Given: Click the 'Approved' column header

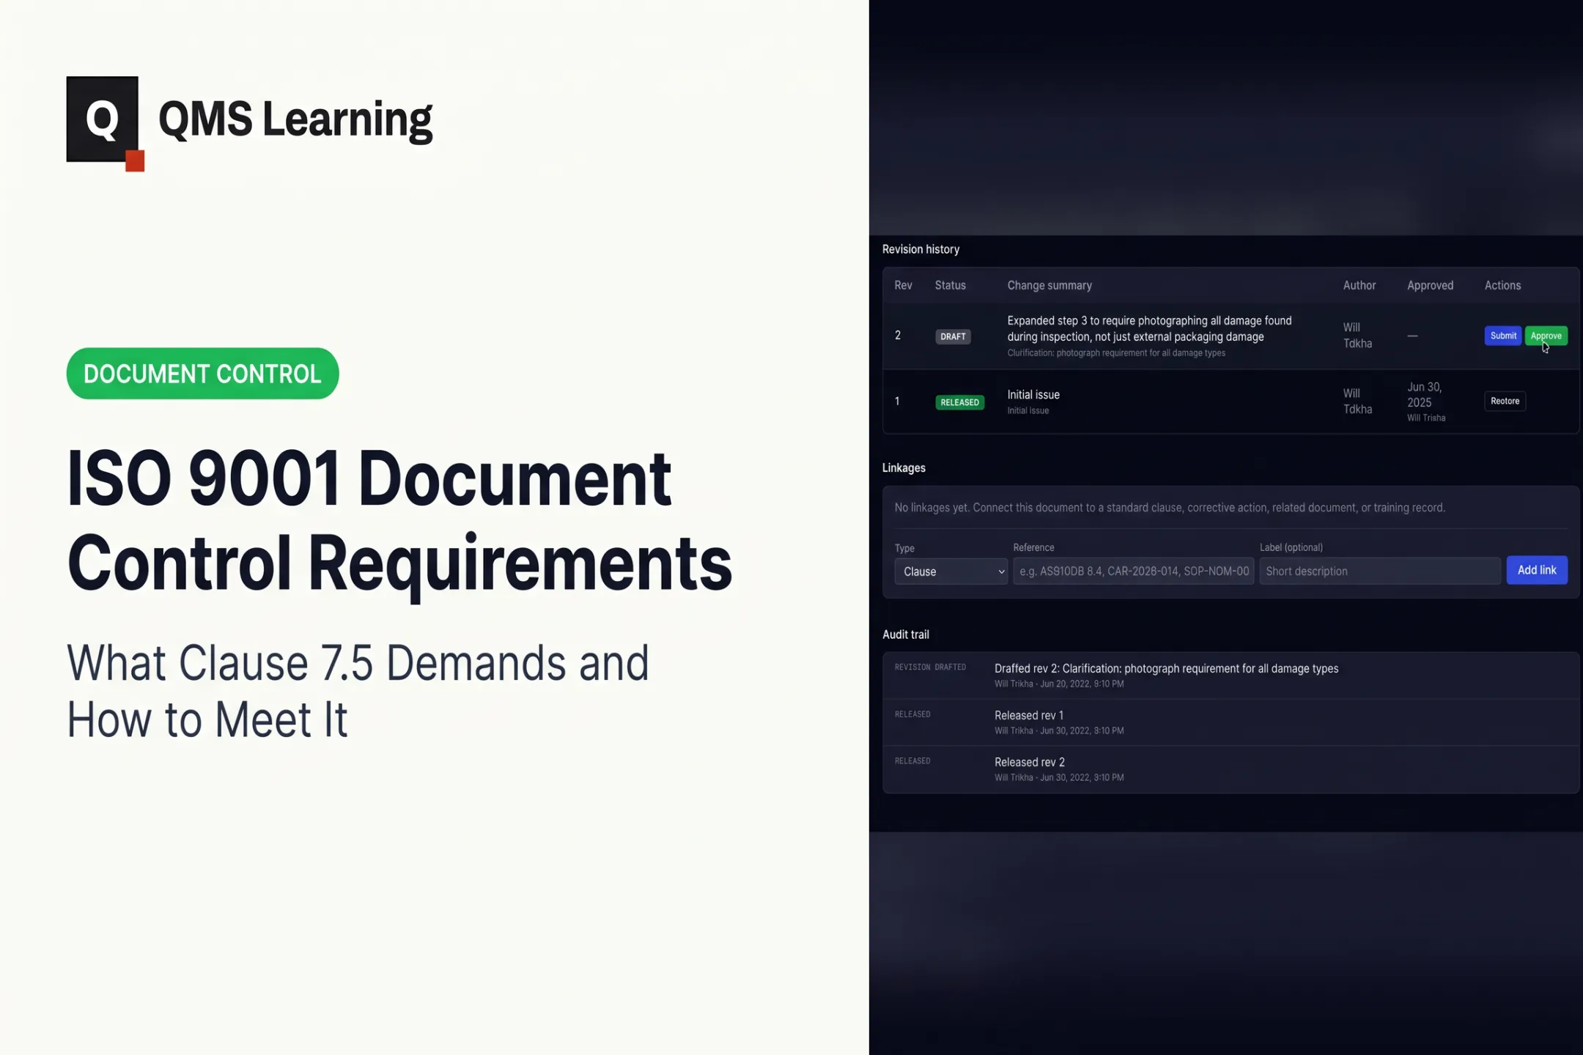Looking at the screenshot, I should [1430, 285].
